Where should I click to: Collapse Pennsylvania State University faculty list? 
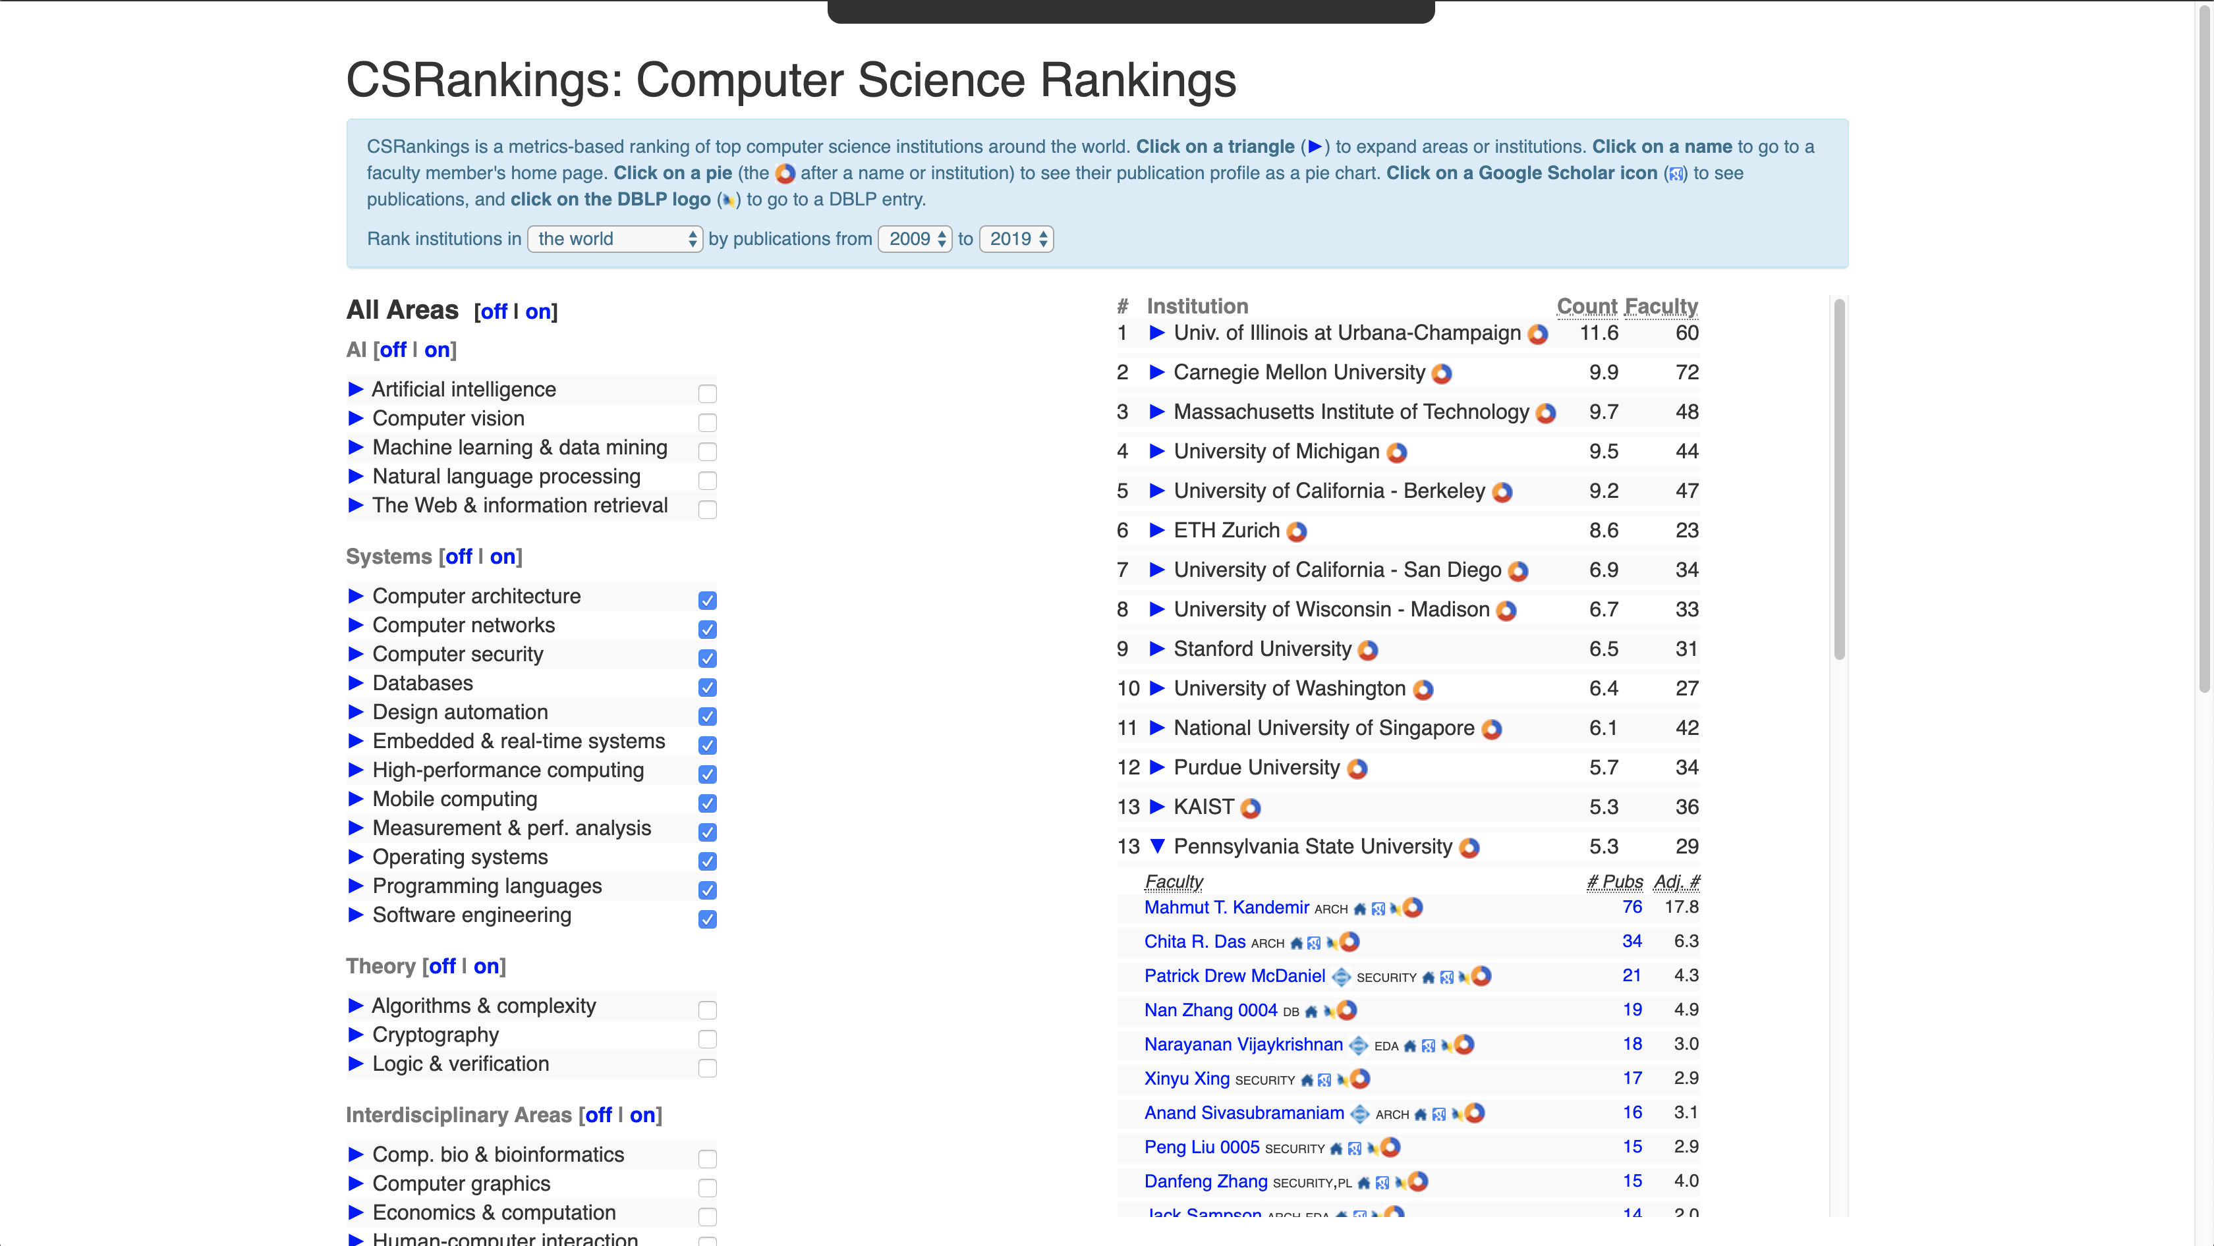coord(1157,847)
